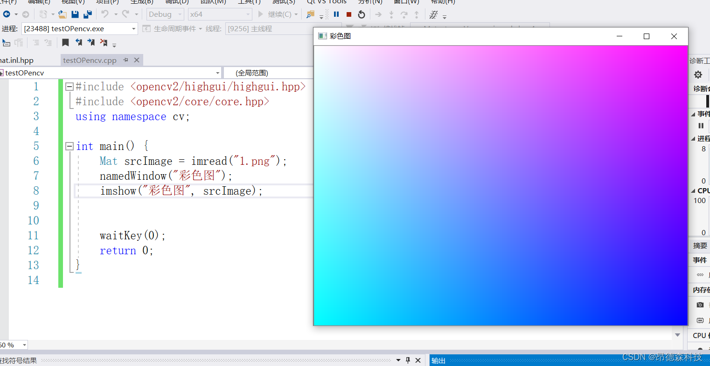The height and width of the screenshot is (366, 710).
Task: Click the Step Over icon
Action: (x=404, y=14)
